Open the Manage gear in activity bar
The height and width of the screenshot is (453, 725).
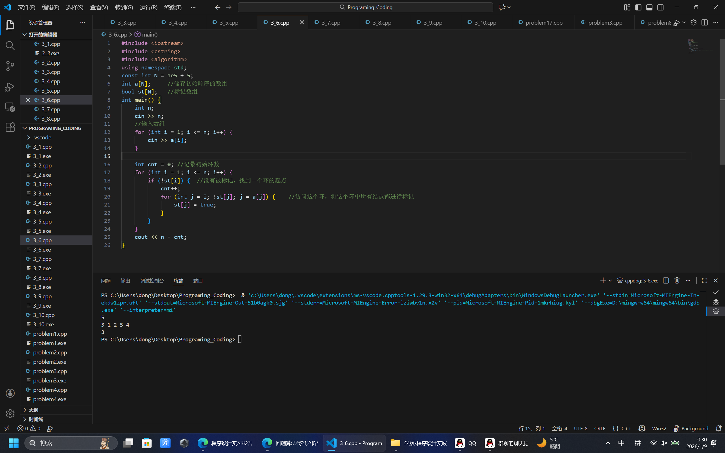[x=10, y=413]
